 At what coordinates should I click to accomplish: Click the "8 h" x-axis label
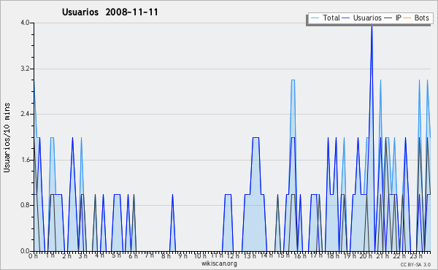[166, 255]
